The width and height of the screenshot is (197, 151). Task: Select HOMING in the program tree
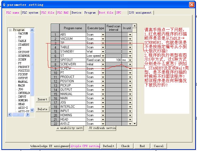point(23,101)
